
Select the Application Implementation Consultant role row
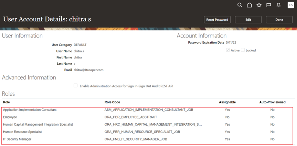pyautogui.click(x=30, y=110)
